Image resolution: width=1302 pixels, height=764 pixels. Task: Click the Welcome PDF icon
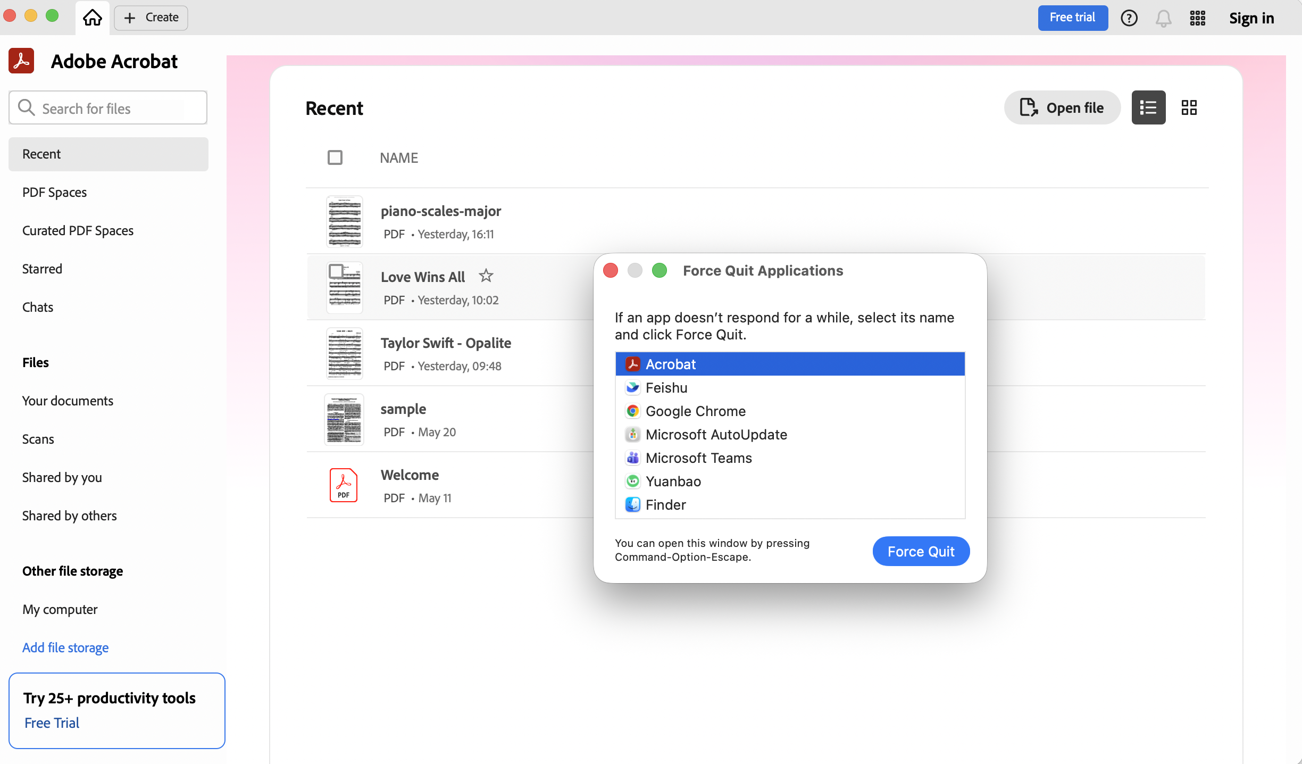coord(344,485)
